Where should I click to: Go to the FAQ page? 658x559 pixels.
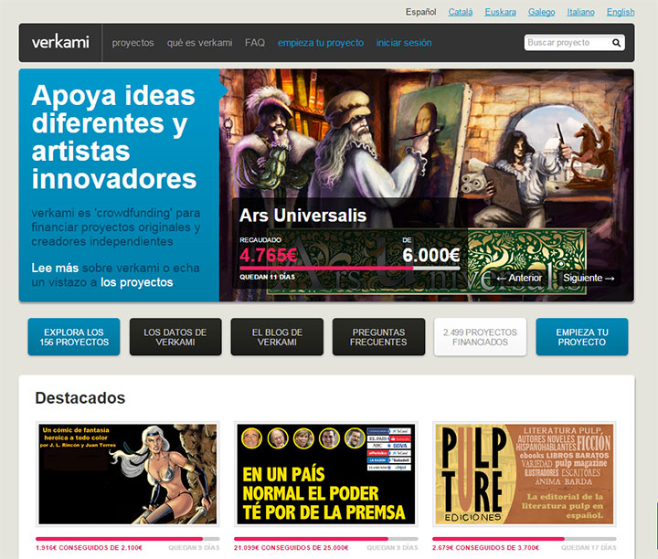point(255,43)
